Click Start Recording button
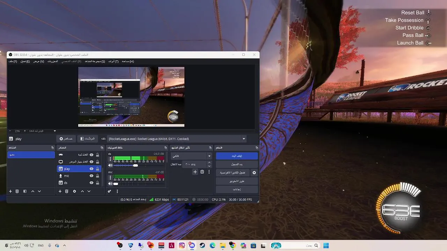 (237, 164)
